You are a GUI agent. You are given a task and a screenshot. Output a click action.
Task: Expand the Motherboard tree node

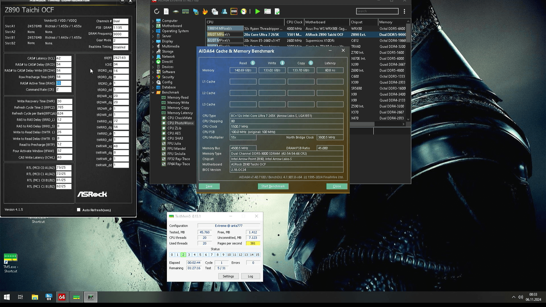(x=153, y=26)
